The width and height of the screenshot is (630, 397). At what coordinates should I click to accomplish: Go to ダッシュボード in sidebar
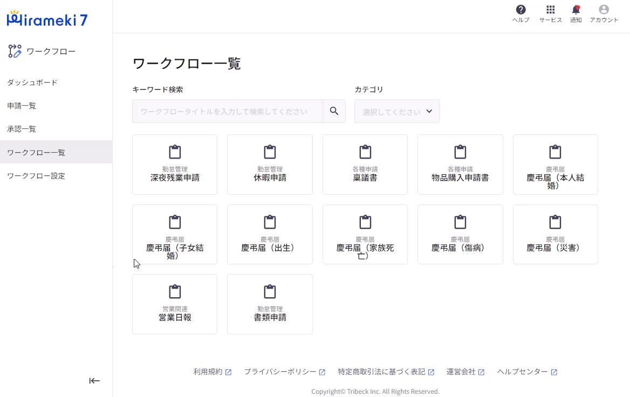click(32, 83)
